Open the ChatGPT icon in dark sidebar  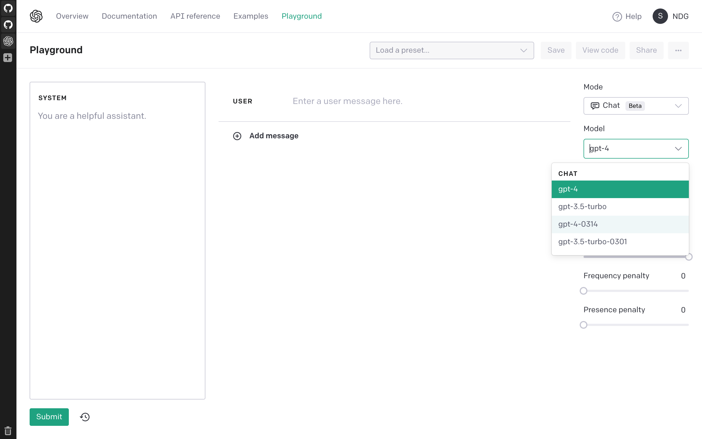(8, 41)
